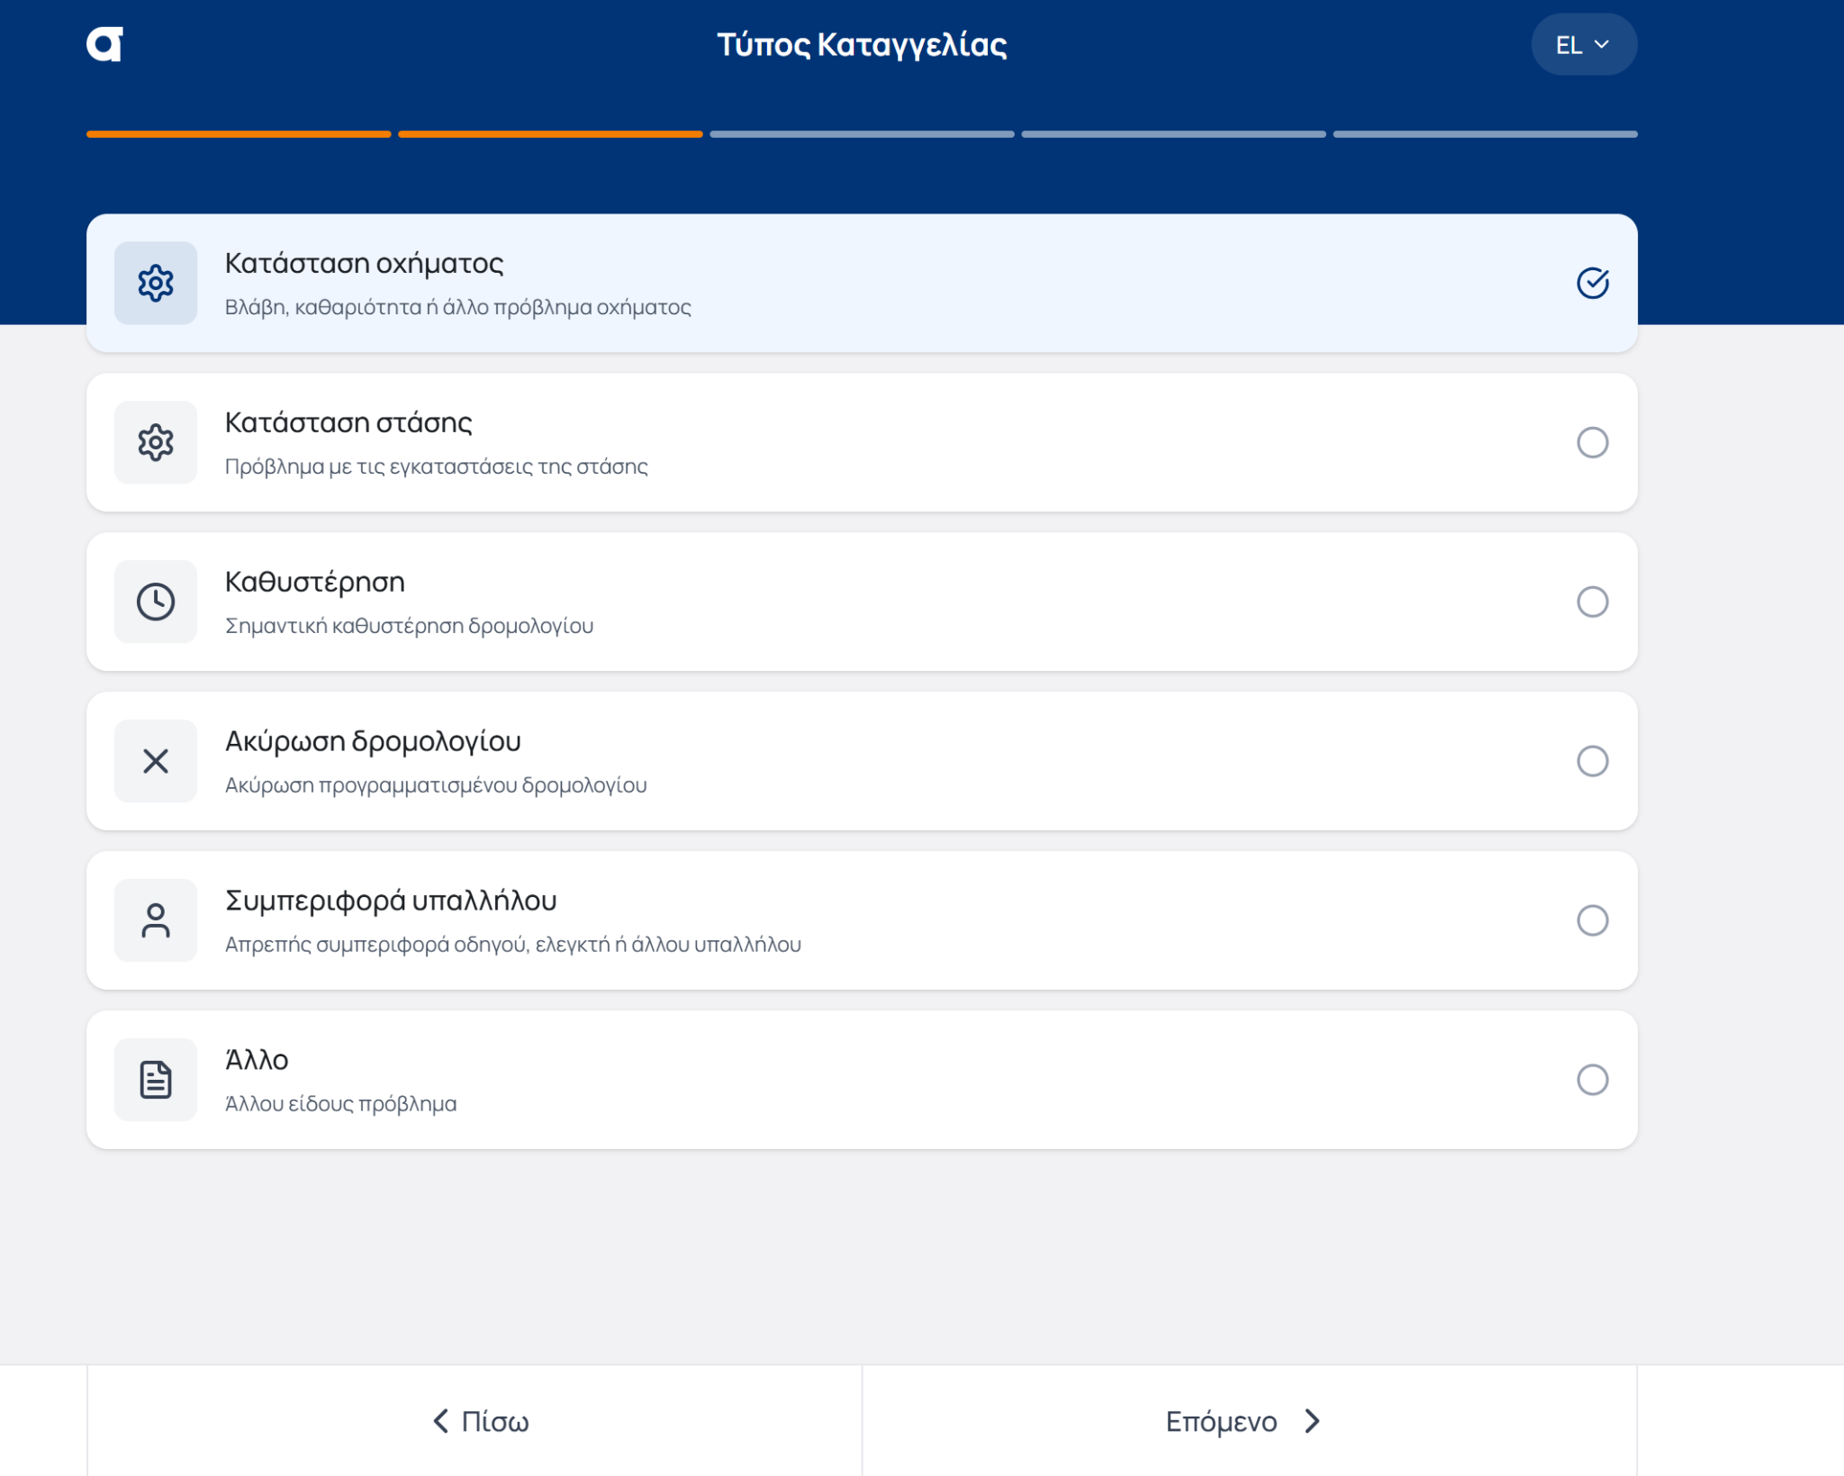Click the Τύπος Καταγγελίας page heading
This screenshot has width=1844, height=1476.
point(862,44)
